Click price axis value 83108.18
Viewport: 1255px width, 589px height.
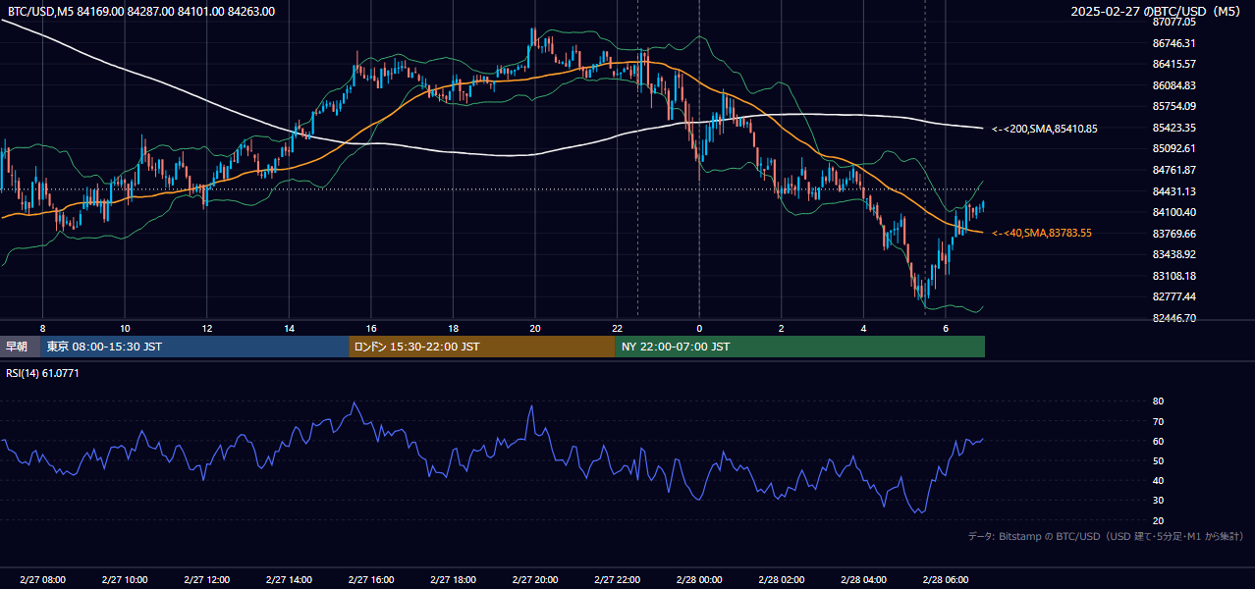pyautogui.click(x=1173, y=276)
